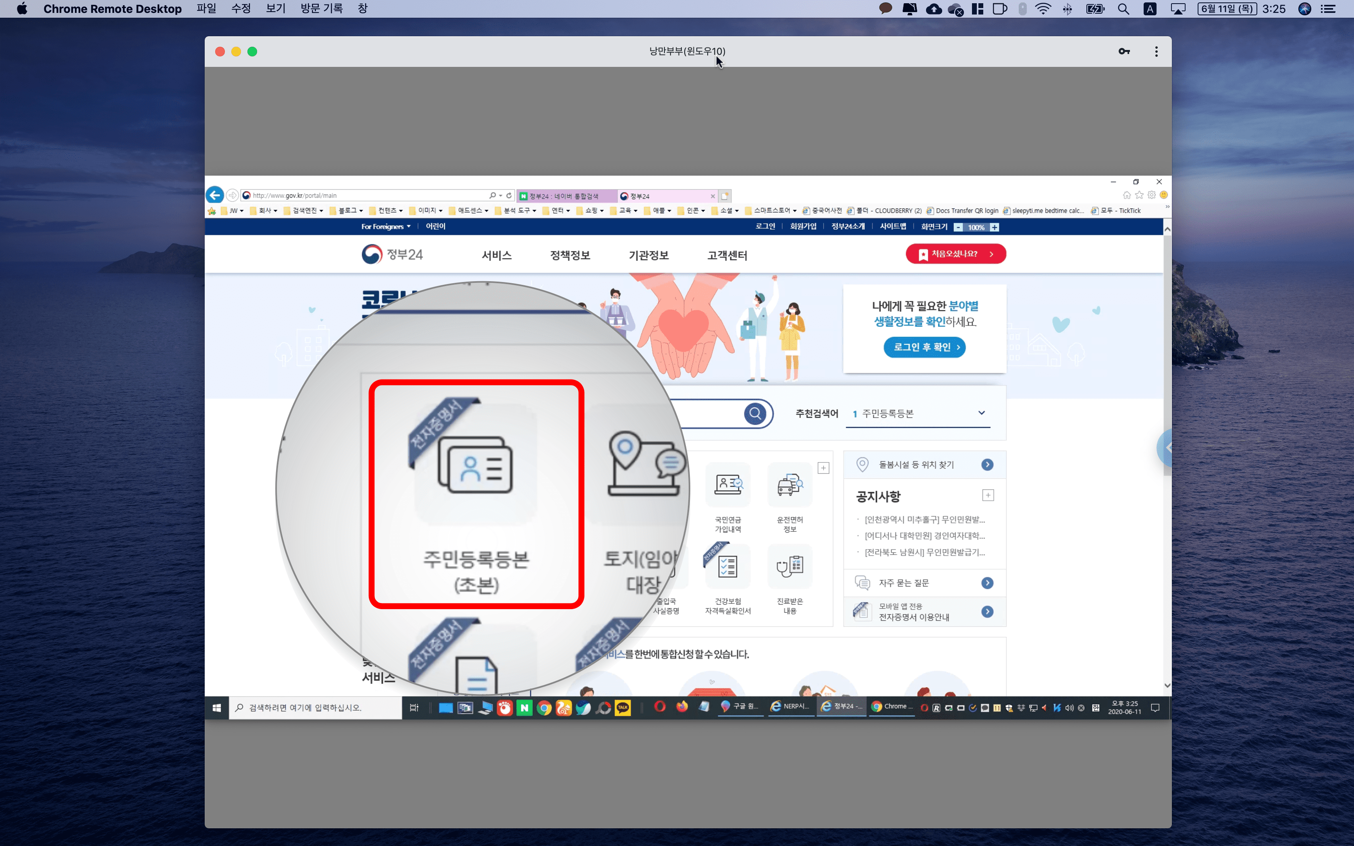The width and height of the screenshot is (1354, 846).
Task: Click the 로그인 후 확인 button
Action: click(x=924, y=347)
